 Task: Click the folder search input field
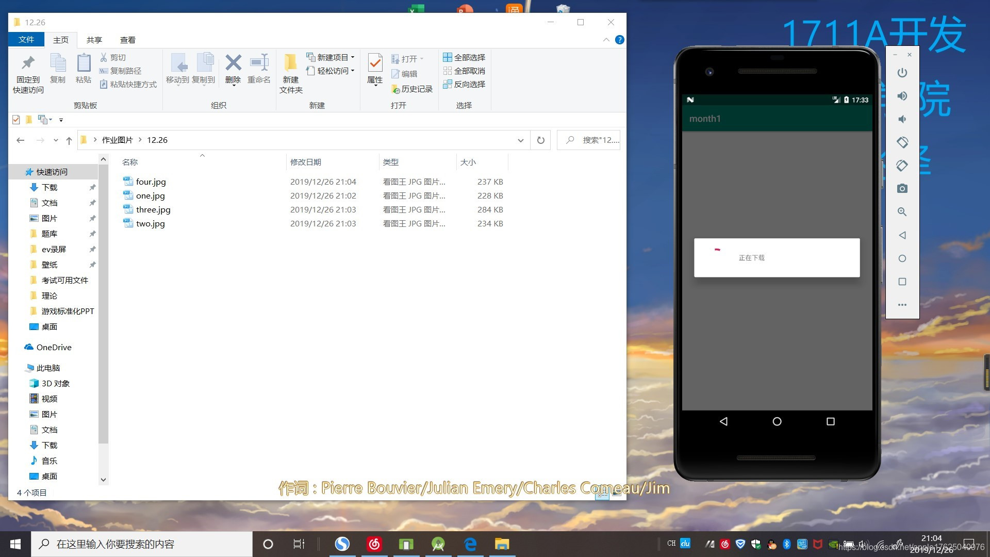pyautogui.click(x=596, y=140)
